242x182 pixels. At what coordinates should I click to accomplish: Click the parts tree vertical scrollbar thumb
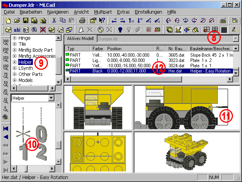click(x=59, y=65)
